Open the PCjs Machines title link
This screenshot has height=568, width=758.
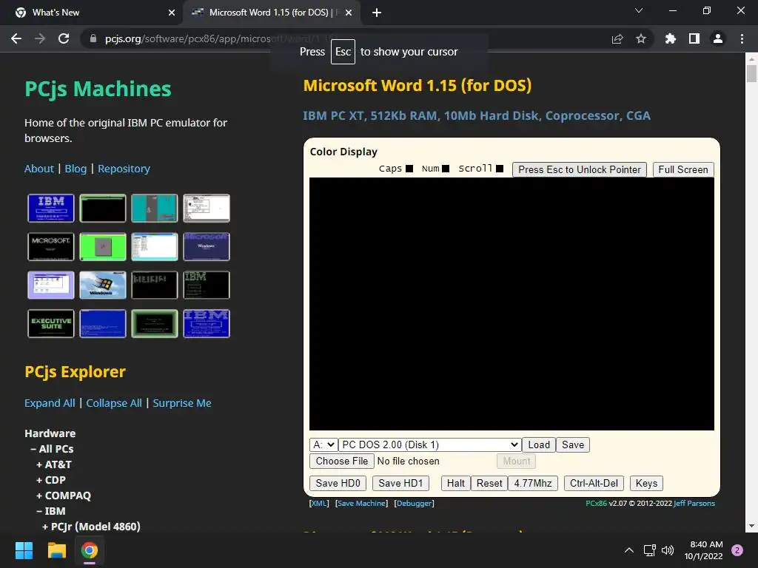(x=98, y=89)
